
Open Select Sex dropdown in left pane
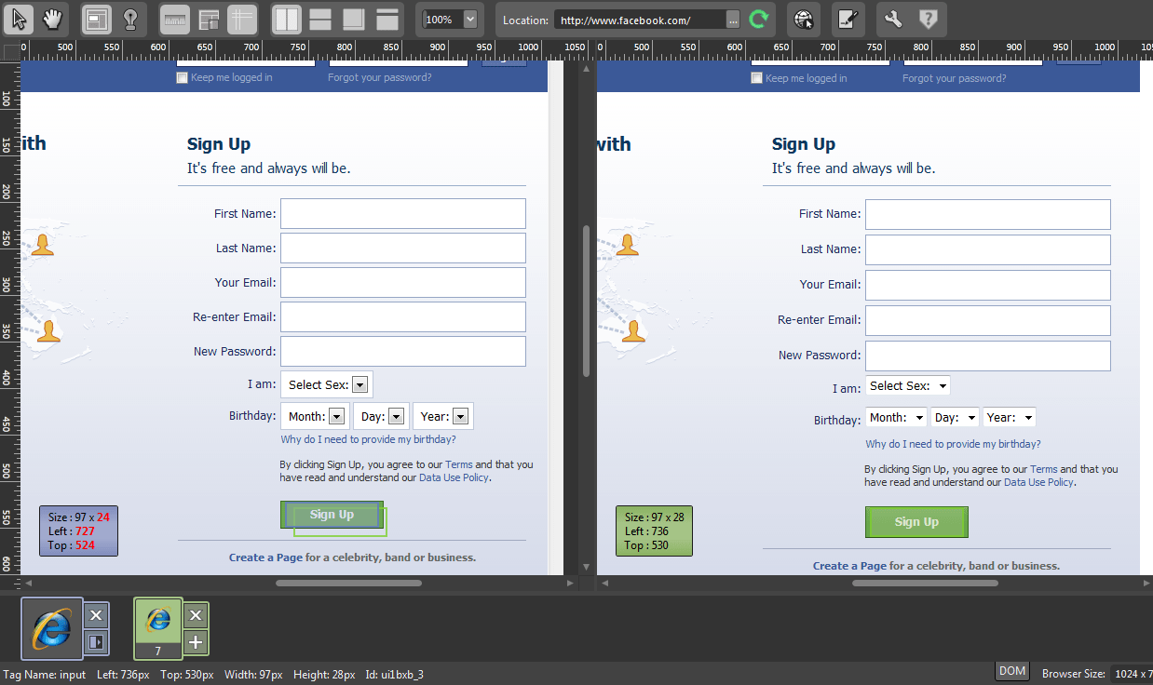click(x=326, y=384)
